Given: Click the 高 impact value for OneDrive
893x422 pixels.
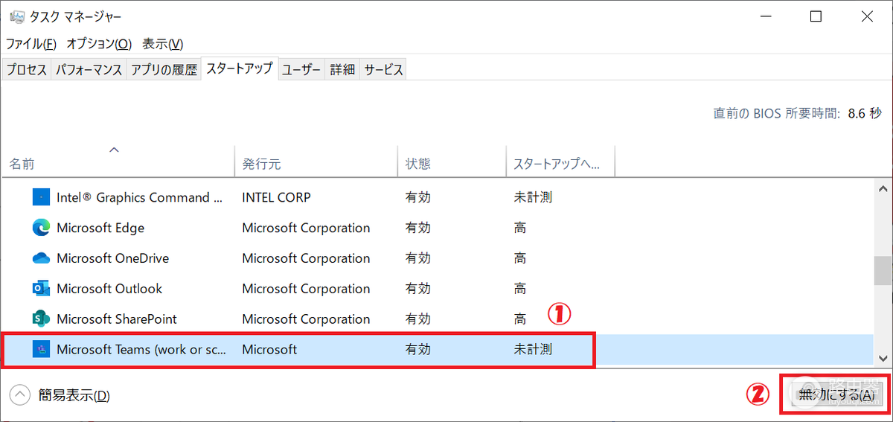Looking at the screenshot, I should [x=520, y=258].
